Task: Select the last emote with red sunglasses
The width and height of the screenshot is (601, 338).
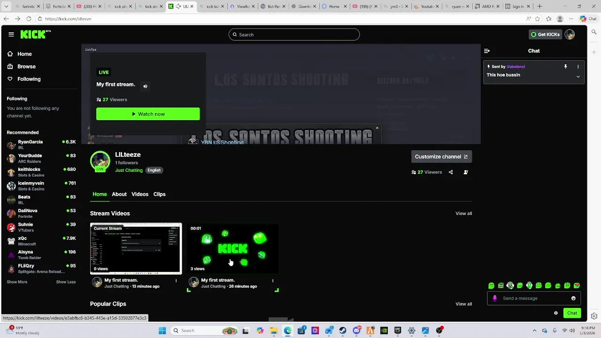Action: [577, 285]
